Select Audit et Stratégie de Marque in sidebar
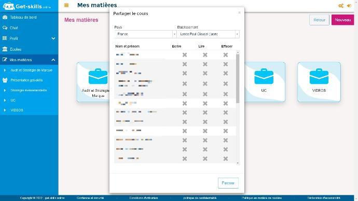 click(32, 70)
